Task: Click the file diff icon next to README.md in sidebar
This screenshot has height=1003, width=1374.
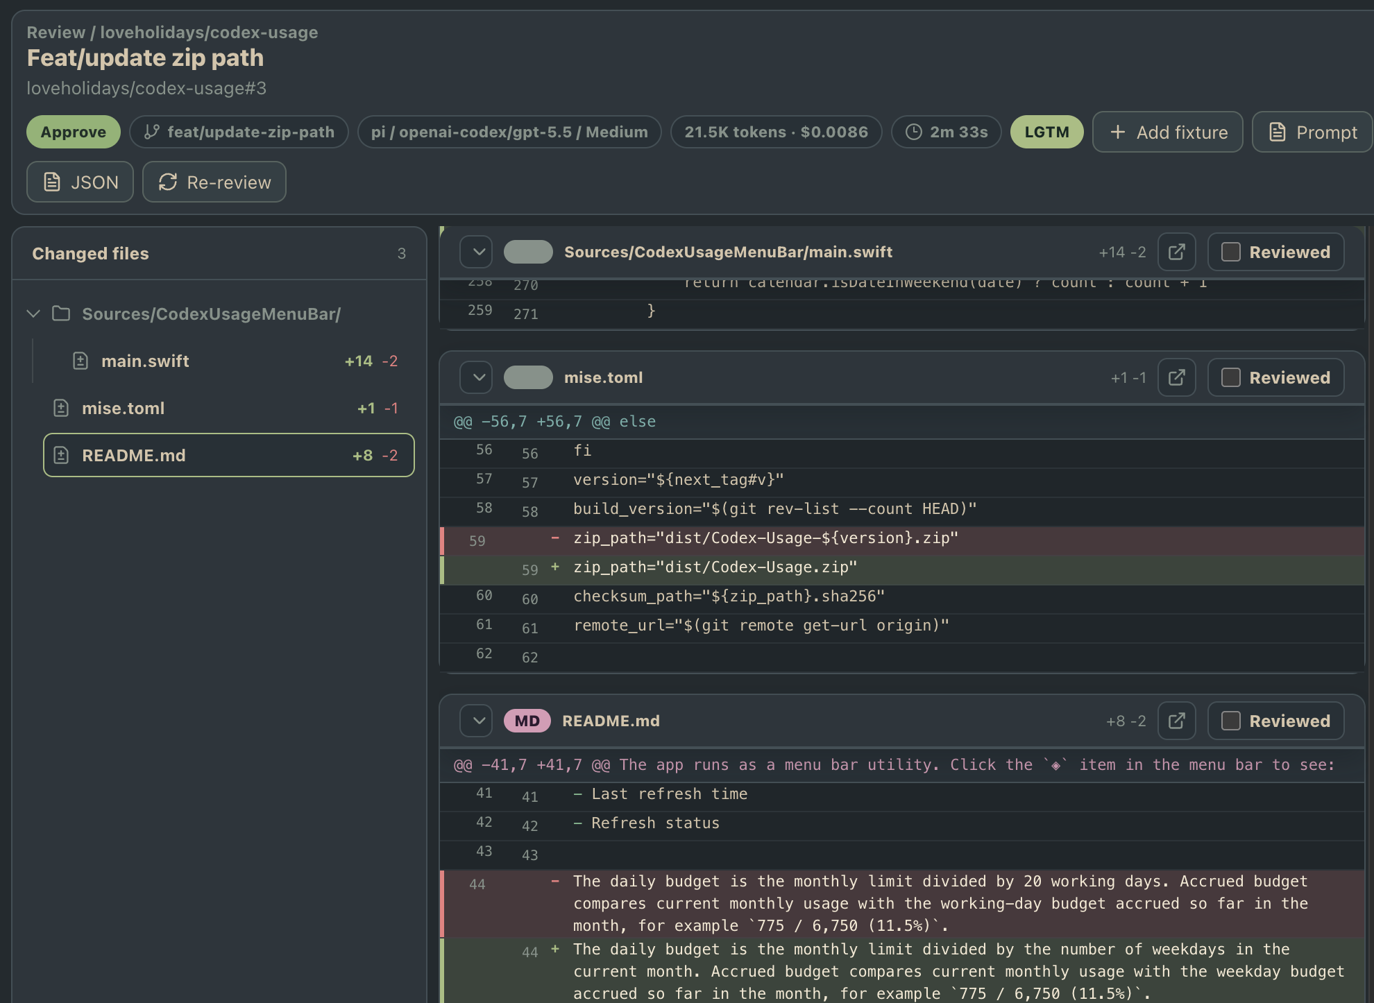Action: [x=61, y=455]
